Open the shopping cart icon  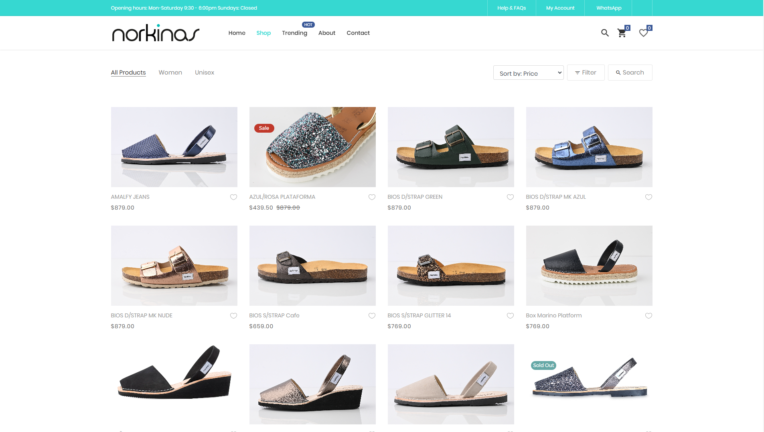point(622,33)
